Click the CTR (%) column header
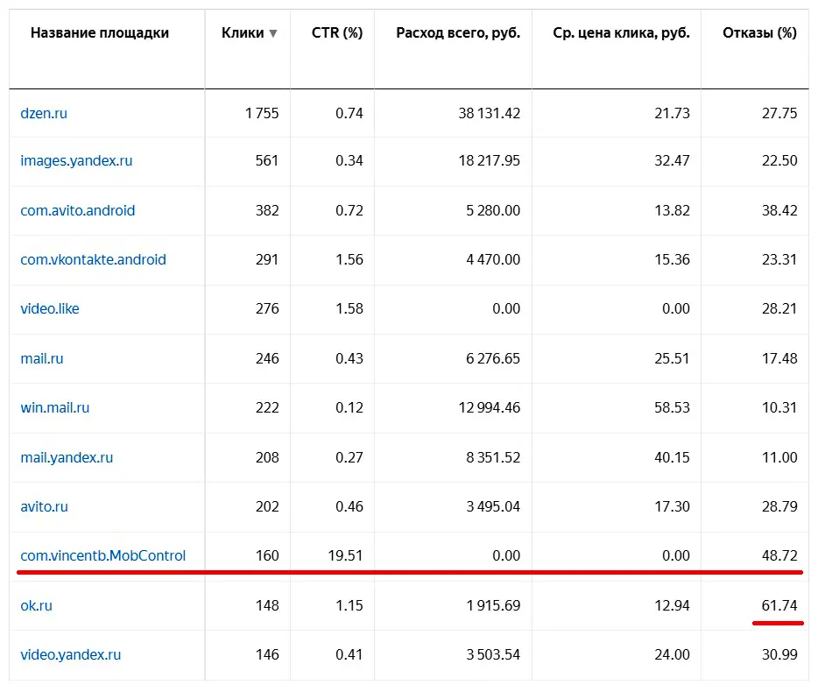Viewport: 818px width, 685px height. click(x=337, y=33)
